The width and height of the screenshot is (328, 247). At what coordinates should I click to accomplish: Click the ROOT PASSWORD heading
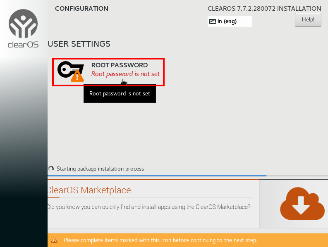(120, 65)
